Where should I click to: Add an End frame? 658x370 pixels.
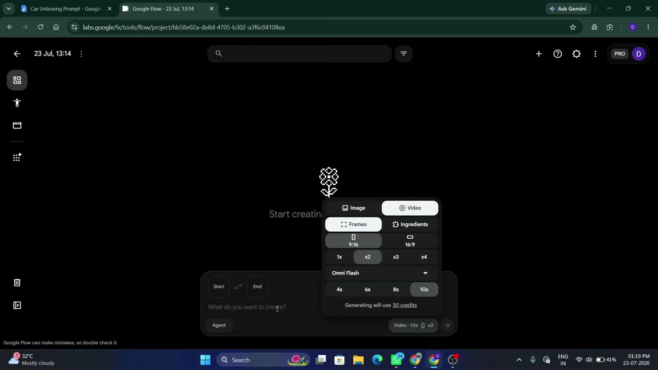[x=257, y=287]
